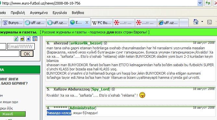Click the text field left of OK

(x=9, y=54)
